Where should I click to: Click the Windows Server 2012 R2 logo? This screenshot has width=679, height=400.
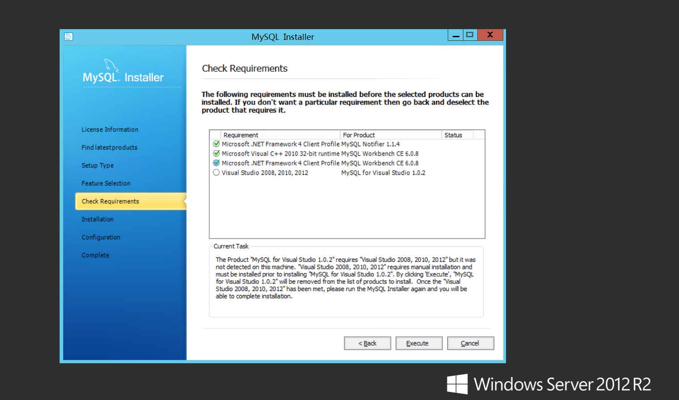click(x=549, y=384)
